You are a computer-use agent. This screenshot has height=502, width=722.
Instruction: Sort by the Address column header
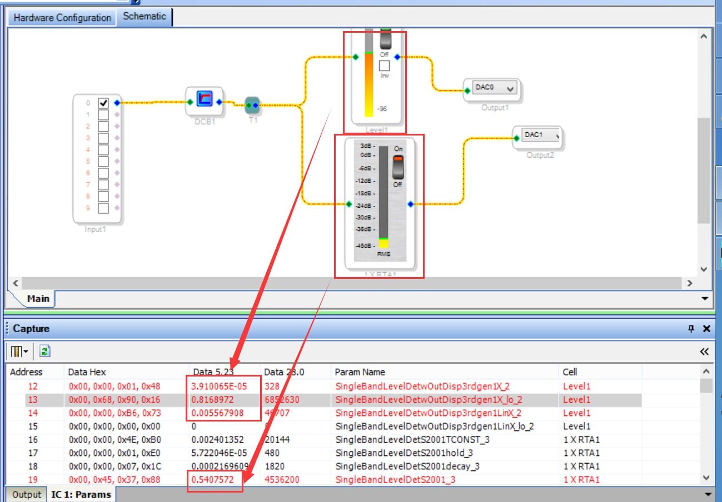click(x=34, y=372)
